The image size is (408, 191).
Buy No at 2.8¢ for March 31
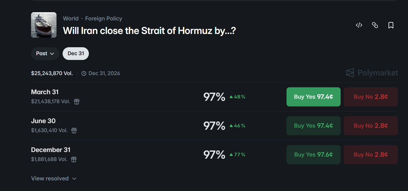click(x=371, y=97)
